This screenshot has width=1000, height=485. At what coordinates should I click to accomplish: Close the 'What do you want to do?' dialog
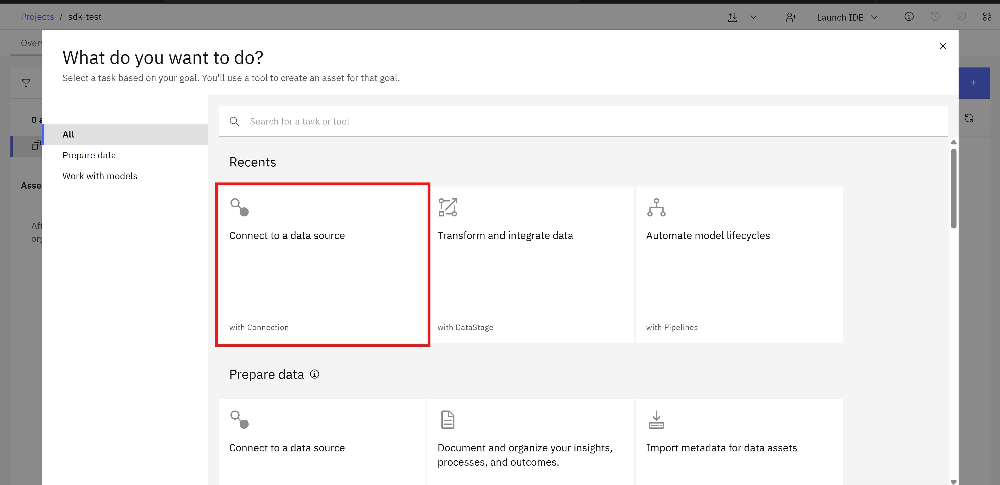coord(942,46)
